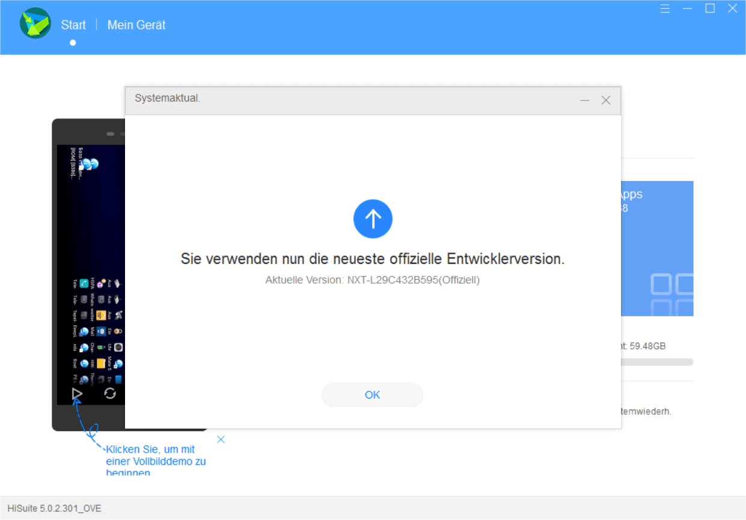This screenshot has height=520, width=746.
Task: Start the fullscreen demo play icon
Action: point(76,394)
